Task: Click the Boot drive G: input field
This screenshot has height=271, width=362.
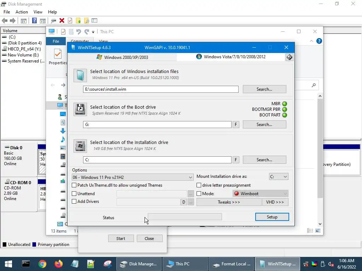Action: pyautogui.click(x=157, y=125)
